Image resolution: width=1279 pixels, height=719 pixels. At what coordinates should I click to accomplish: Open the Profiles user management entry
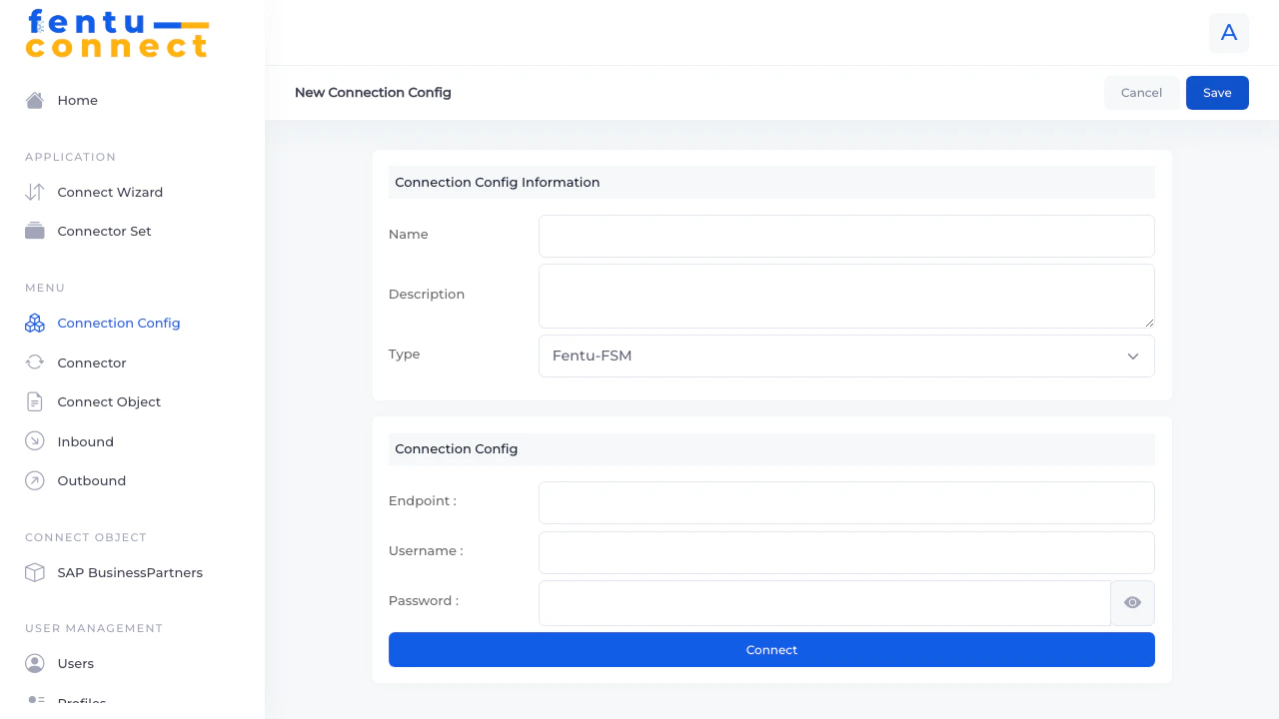pos(82,701)
